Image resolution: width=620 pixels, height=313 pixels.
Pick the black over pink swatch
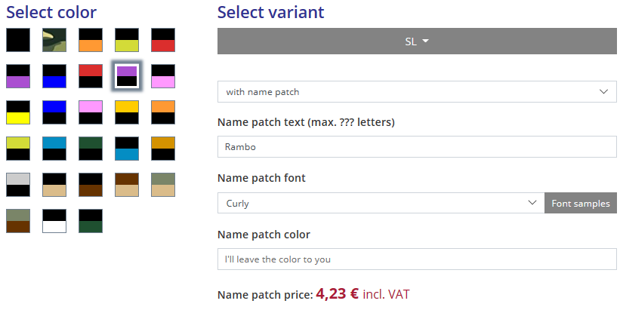click(x=163, y=76)
